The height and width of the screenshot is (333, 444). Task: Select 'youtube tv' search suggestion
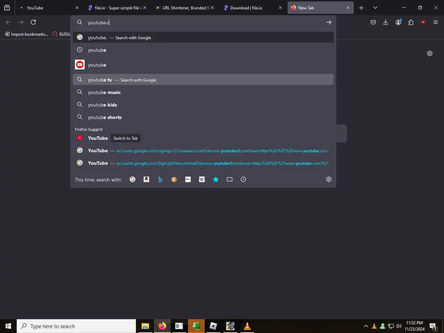[203, 80]
